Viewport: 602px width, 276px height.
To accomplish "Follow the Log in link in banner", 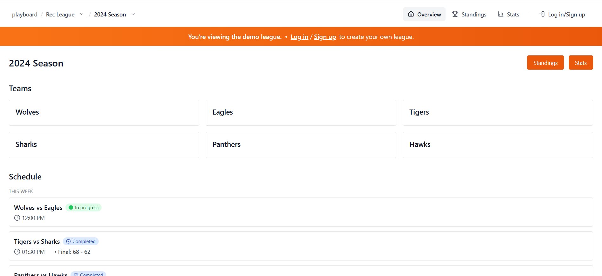I will coord(299,37).
